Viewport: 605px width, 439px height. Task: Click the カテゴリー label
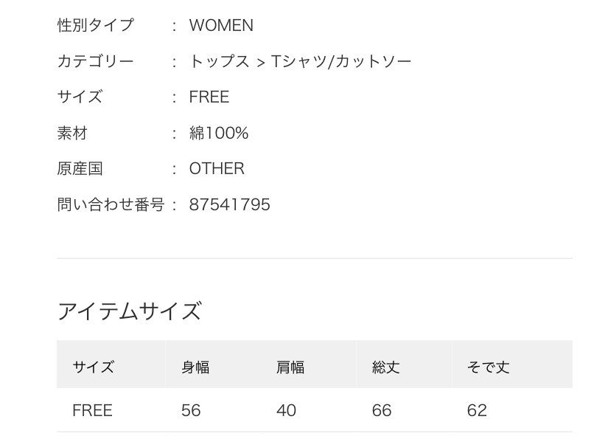(96, 61)
